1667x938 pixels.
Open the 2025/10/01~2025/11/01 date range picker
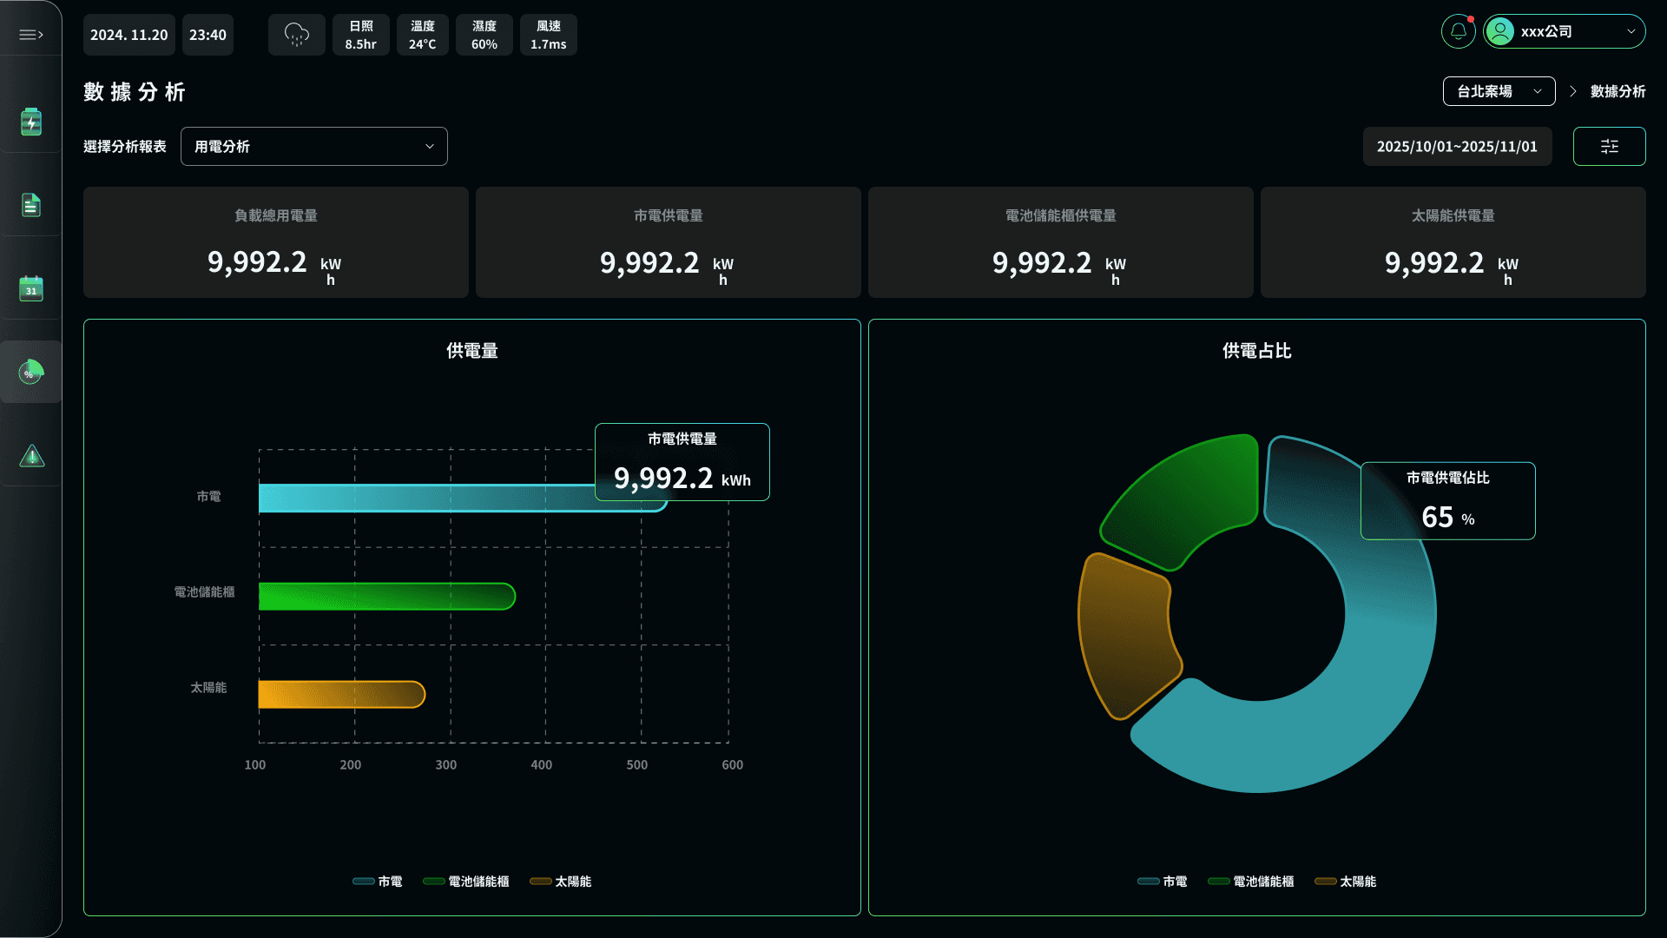click(1457, 146)
